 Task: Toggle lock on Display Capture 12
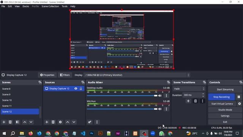click(x=81, y=89)
